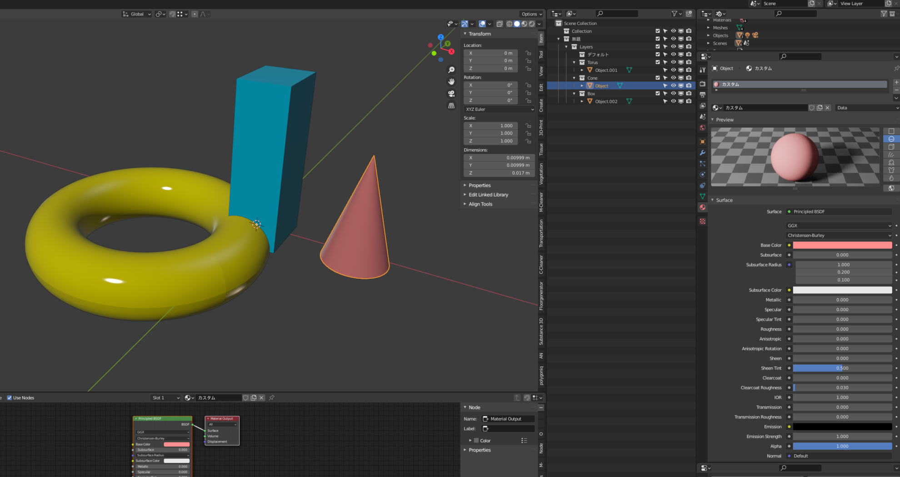Click the outliner search field
Viewport: 900px width, 477px height.
click(616, 14)
